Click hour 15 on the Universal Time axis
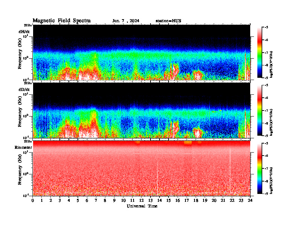 click(x=169, y=201)
